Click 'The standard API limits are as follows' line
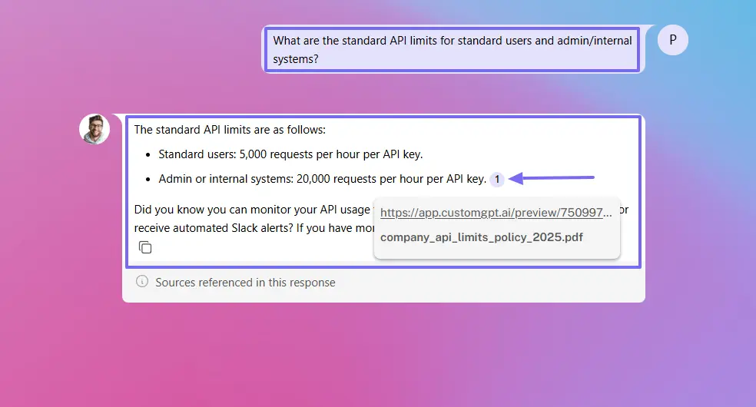Screen dimensions: 756x407 pyautogui.click(x=230, y=130)
